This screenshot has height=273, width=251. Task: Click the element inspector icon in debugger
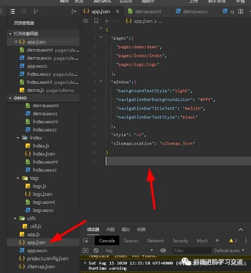(86, 240)
